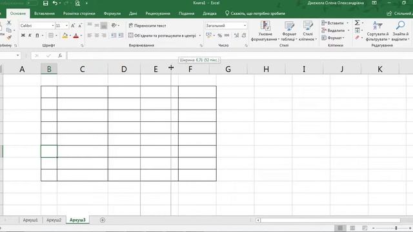Center text horizontally
Image resolution: width=413 pixels, height=232 pixels.
coord(97,35)
